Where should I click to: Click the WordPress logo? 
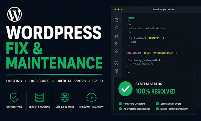pos(14,14)
